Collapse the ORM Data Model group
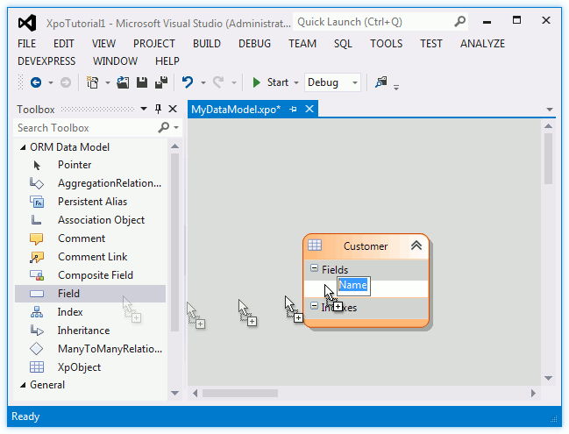 coord(23,147)
